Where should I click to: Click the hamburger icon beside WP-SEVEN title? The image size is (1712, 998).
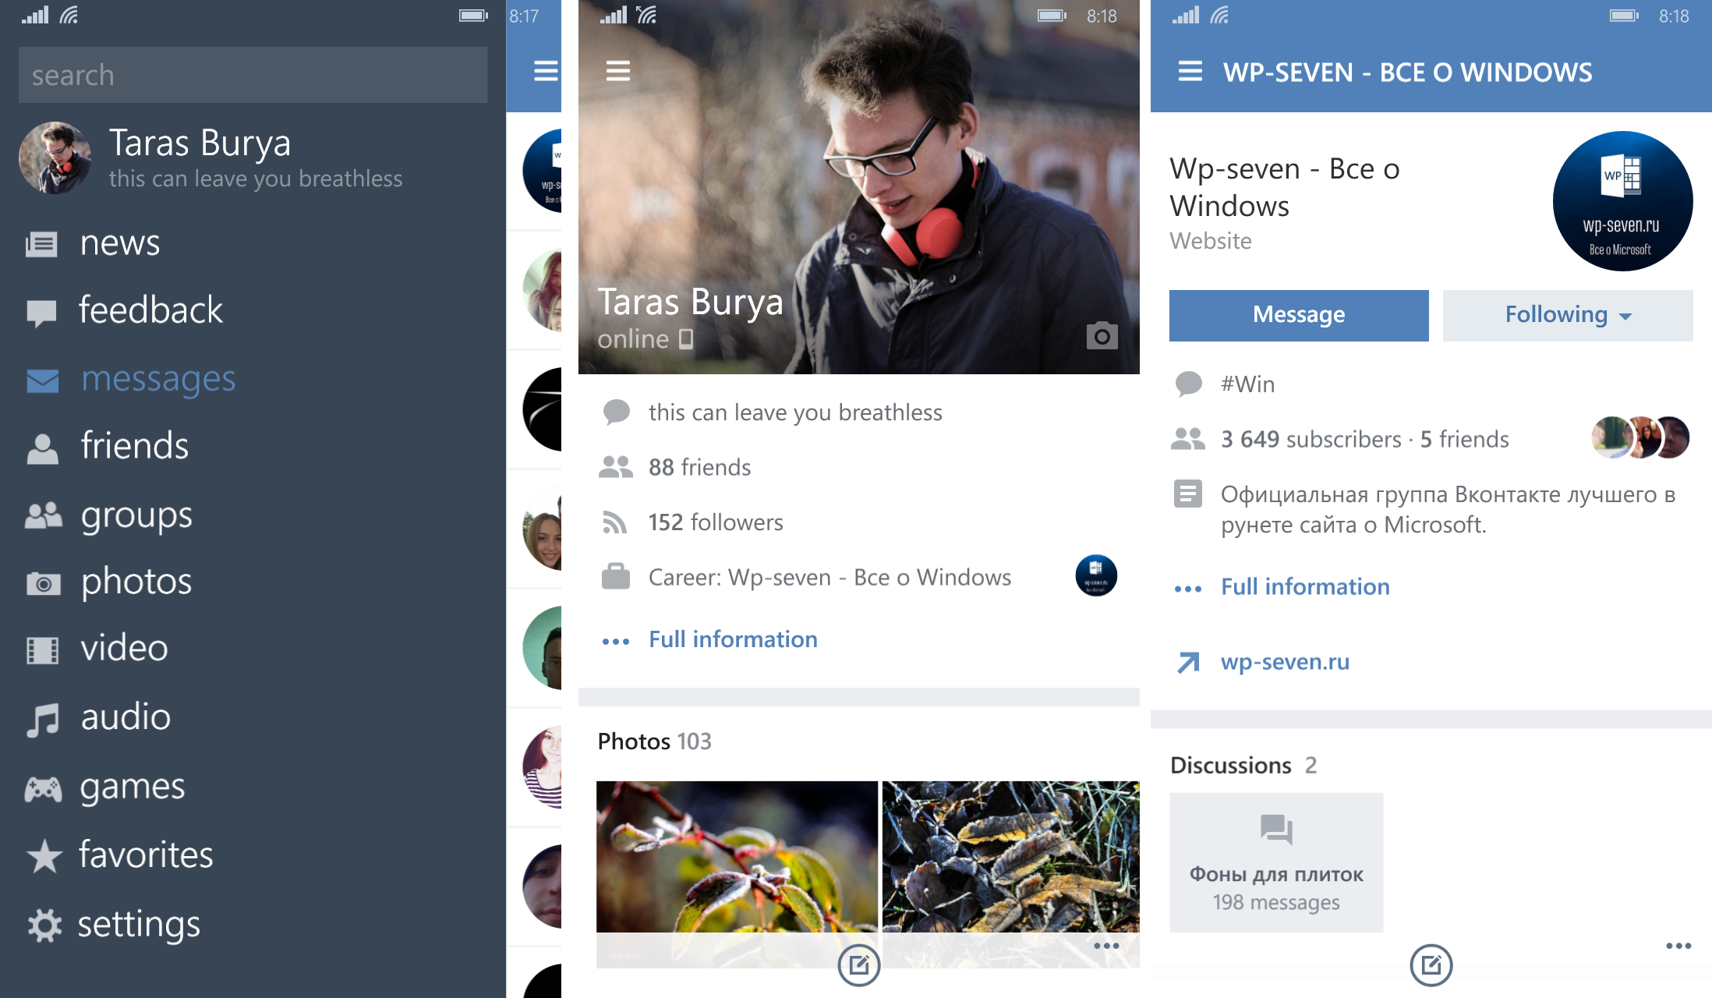(1190, 72)
